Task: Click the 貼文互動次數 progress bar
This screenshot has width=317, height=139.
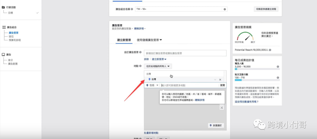Action: pos(257,80)
